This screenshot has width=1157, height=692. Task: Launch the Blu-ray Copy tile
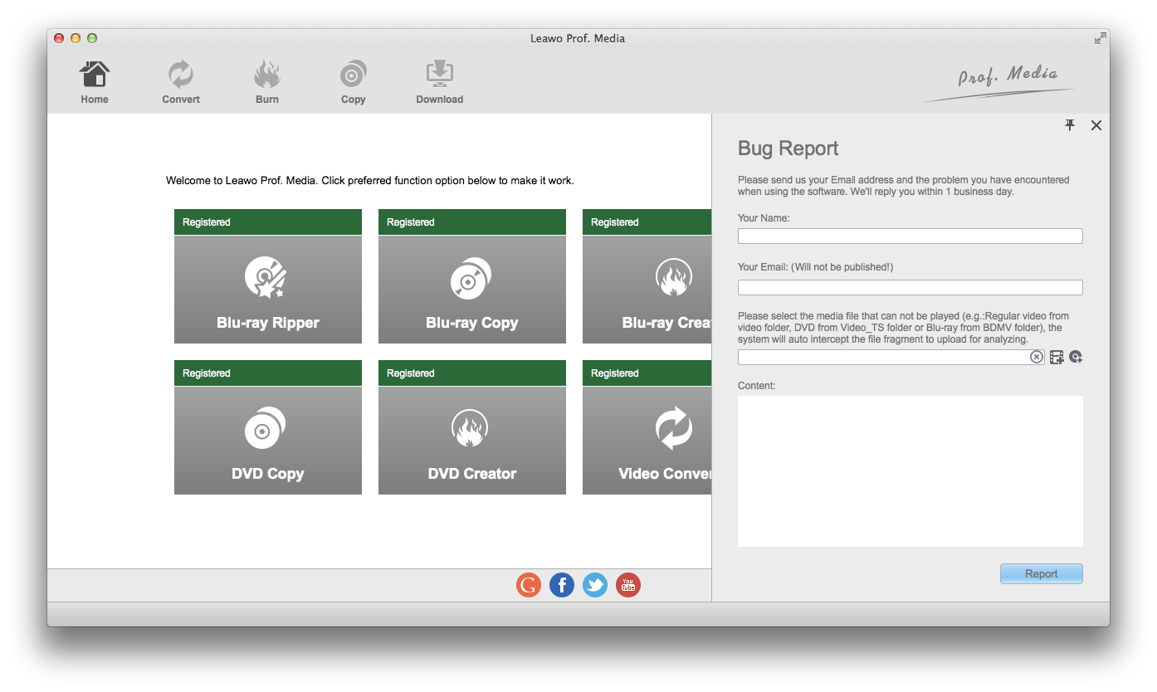click(472, 289)
